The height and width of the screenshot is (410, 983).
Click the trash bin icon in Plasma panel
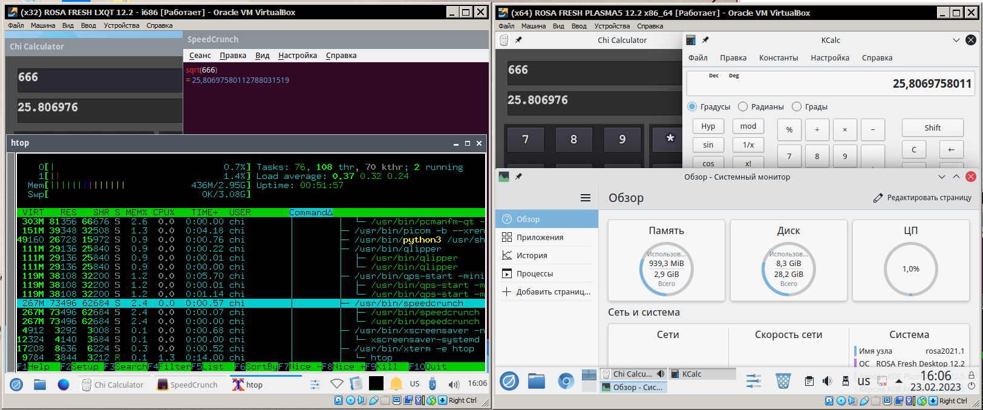pos(783,381)
